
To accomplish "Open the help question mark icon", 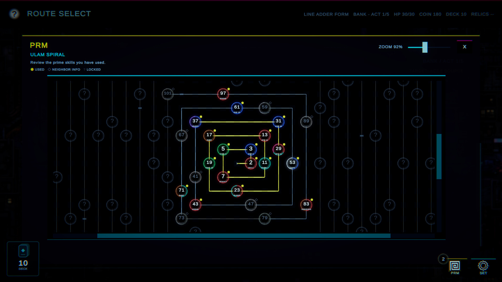I will [x=14, y=14].
